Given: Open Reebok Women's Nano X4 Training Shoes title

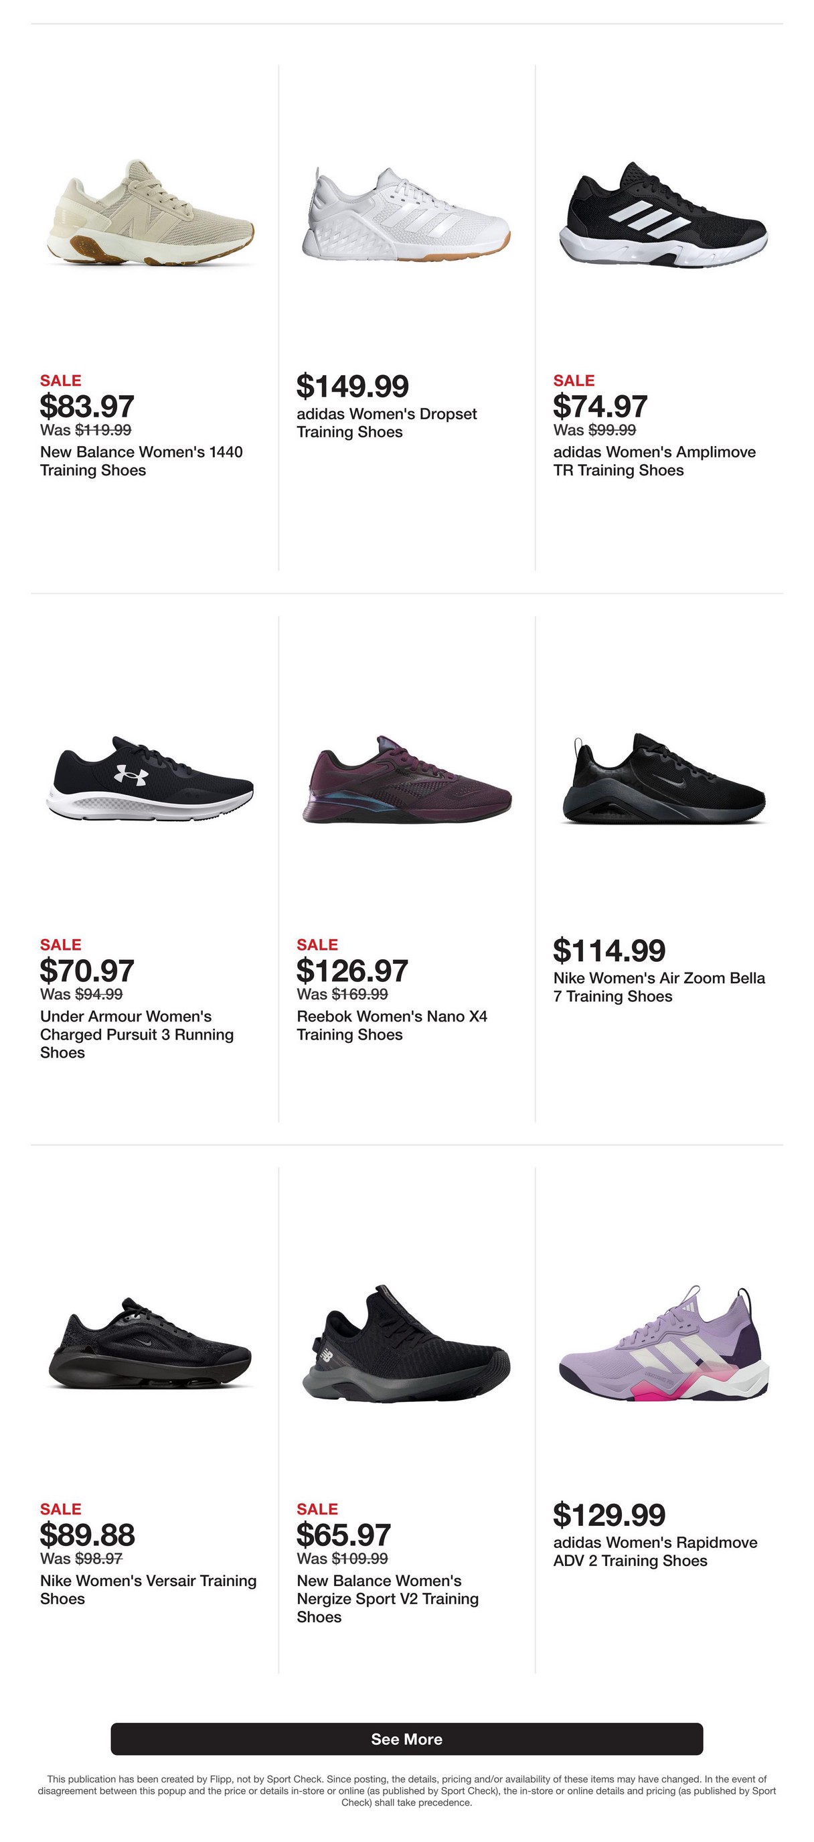Looking at the screenshot, I should [392, 1025].
